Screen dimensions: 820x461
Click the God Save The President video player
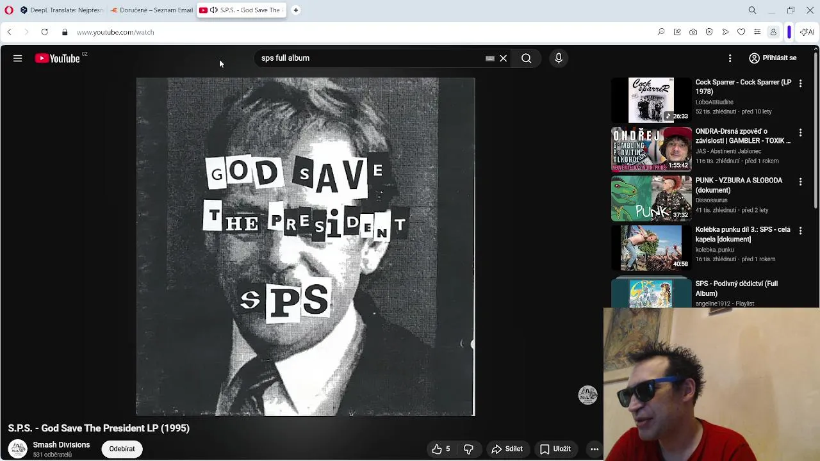tap(306, 247)
